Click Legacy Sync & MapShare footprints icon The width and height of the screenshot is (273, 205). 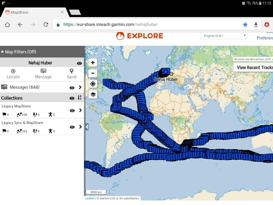click(x=19, y=131)
